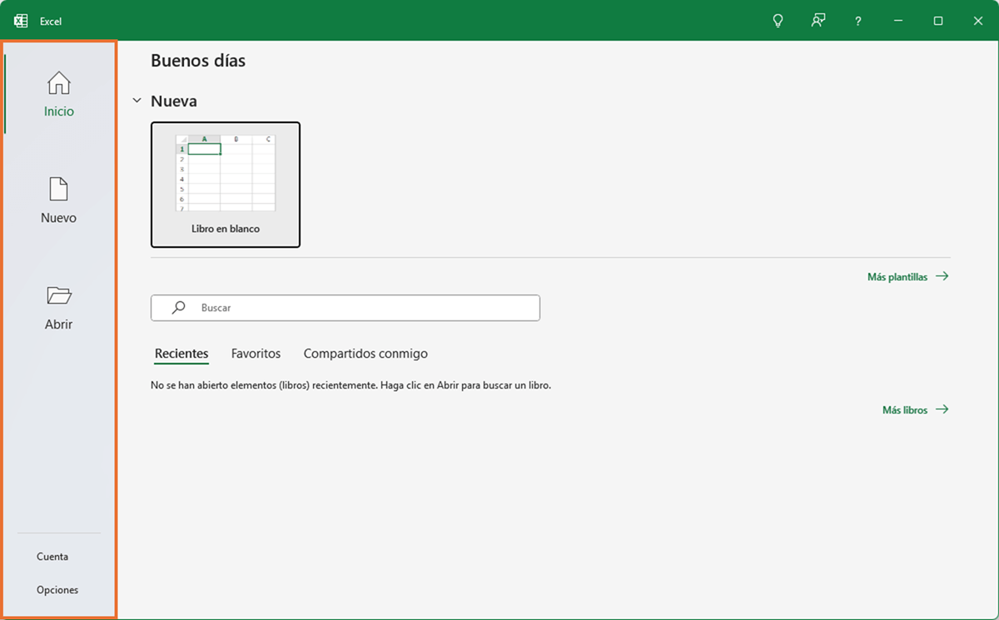Collapse the Nueva section chevron
999x620 pixels.
pyautogui.click(x=137, y=101)
